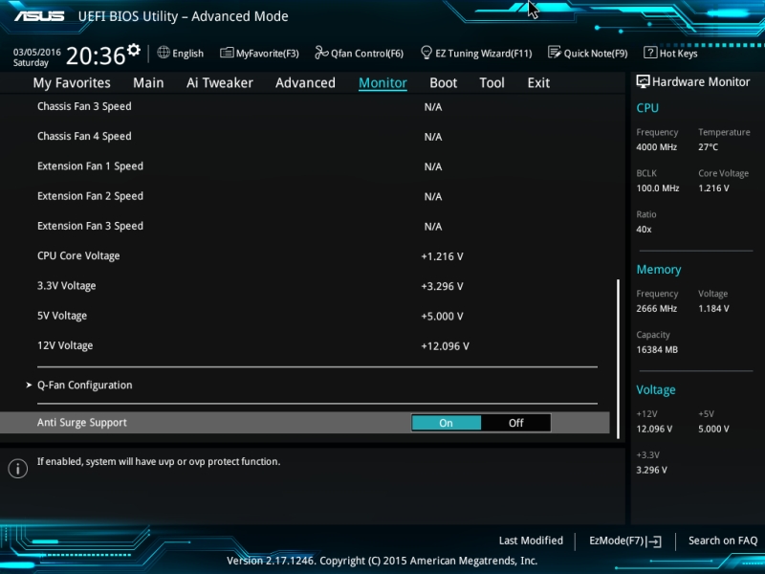
Task: Open Search on FAQ
Action: pos(723,541)
